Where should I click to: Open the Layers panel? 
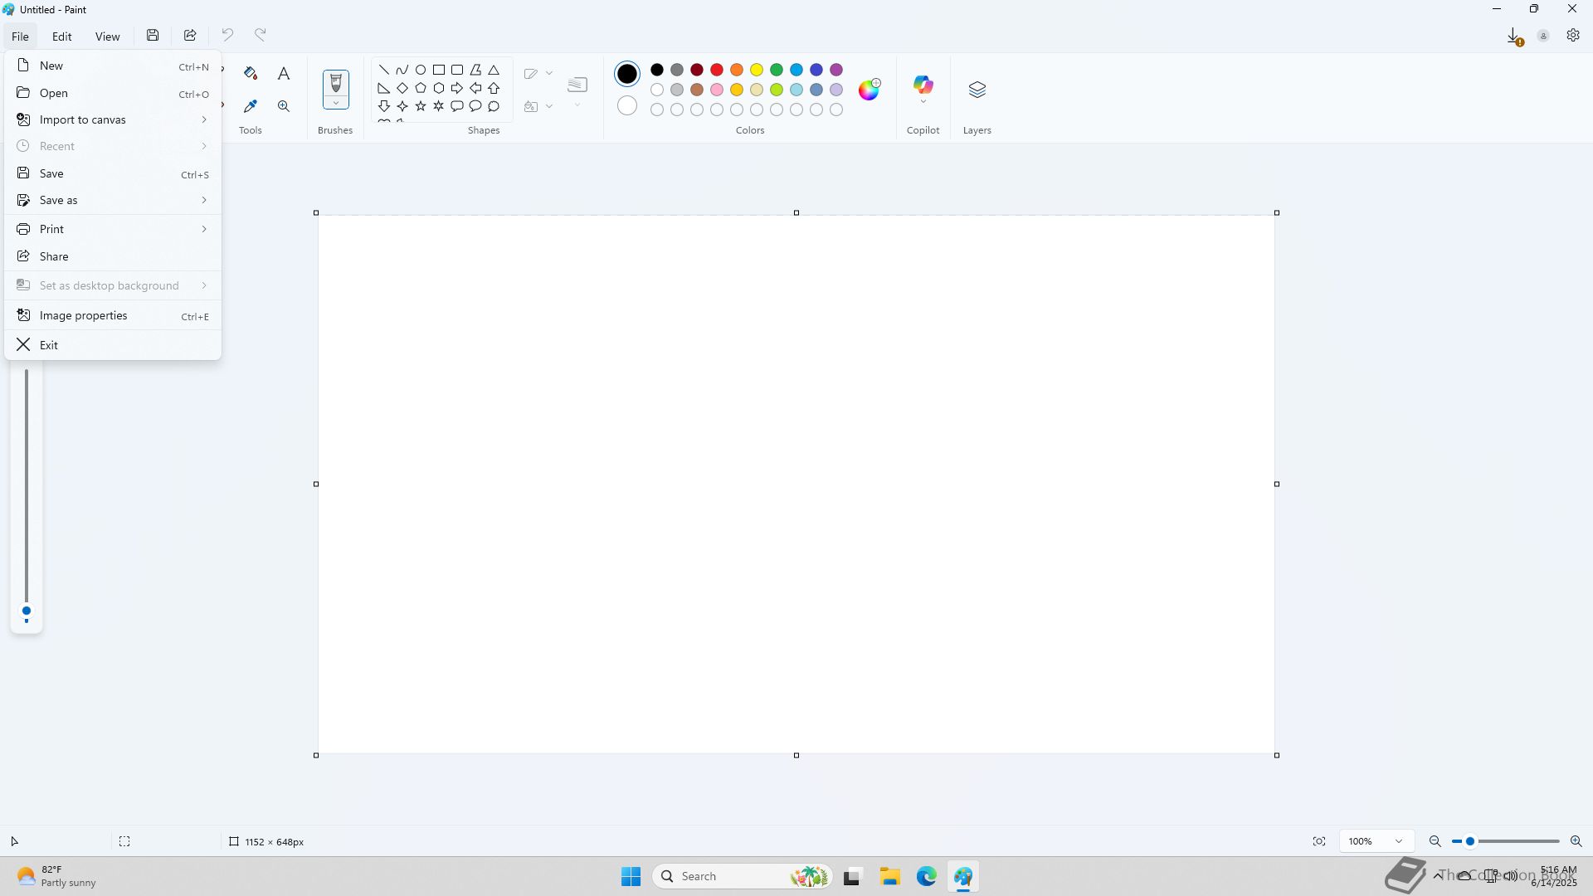point(977,90)
